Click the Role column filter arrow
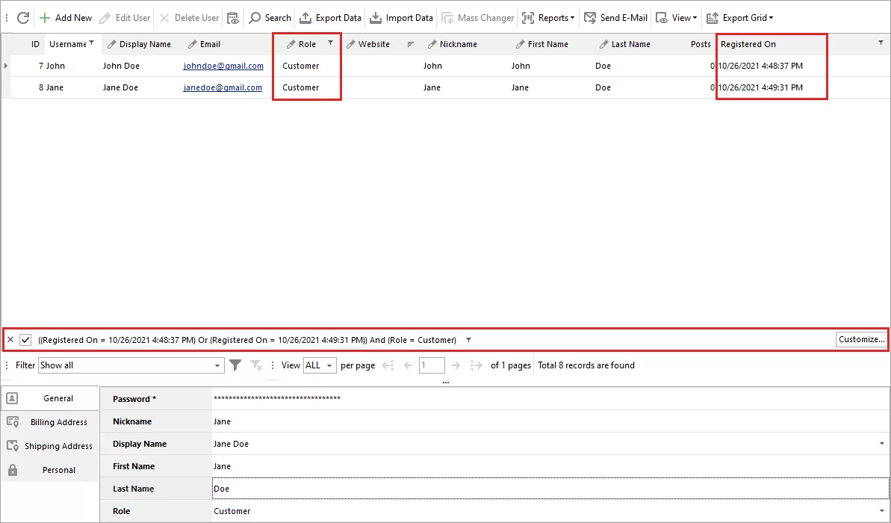 point(329,44)
